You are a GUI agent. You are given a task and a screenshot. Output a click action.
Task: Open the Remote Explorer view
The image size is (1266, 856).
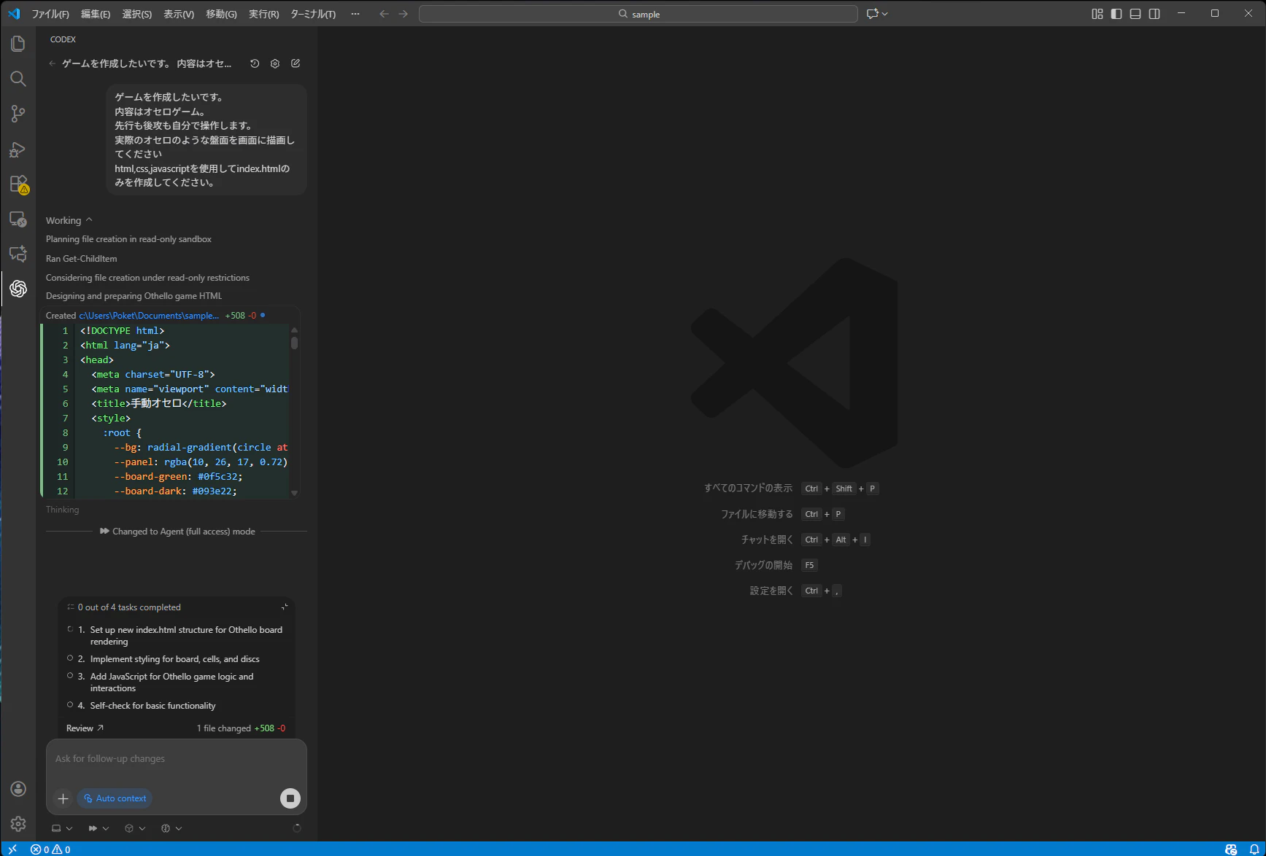18,219
